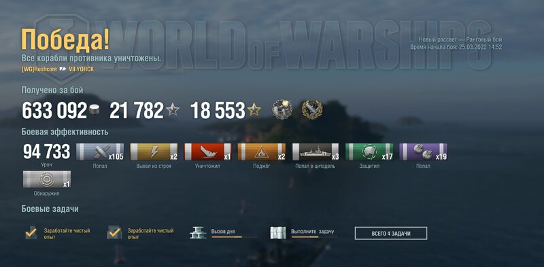Click the Вызов дня progress bar
This screenshot has height=267, width=544.
coord(234,237)
